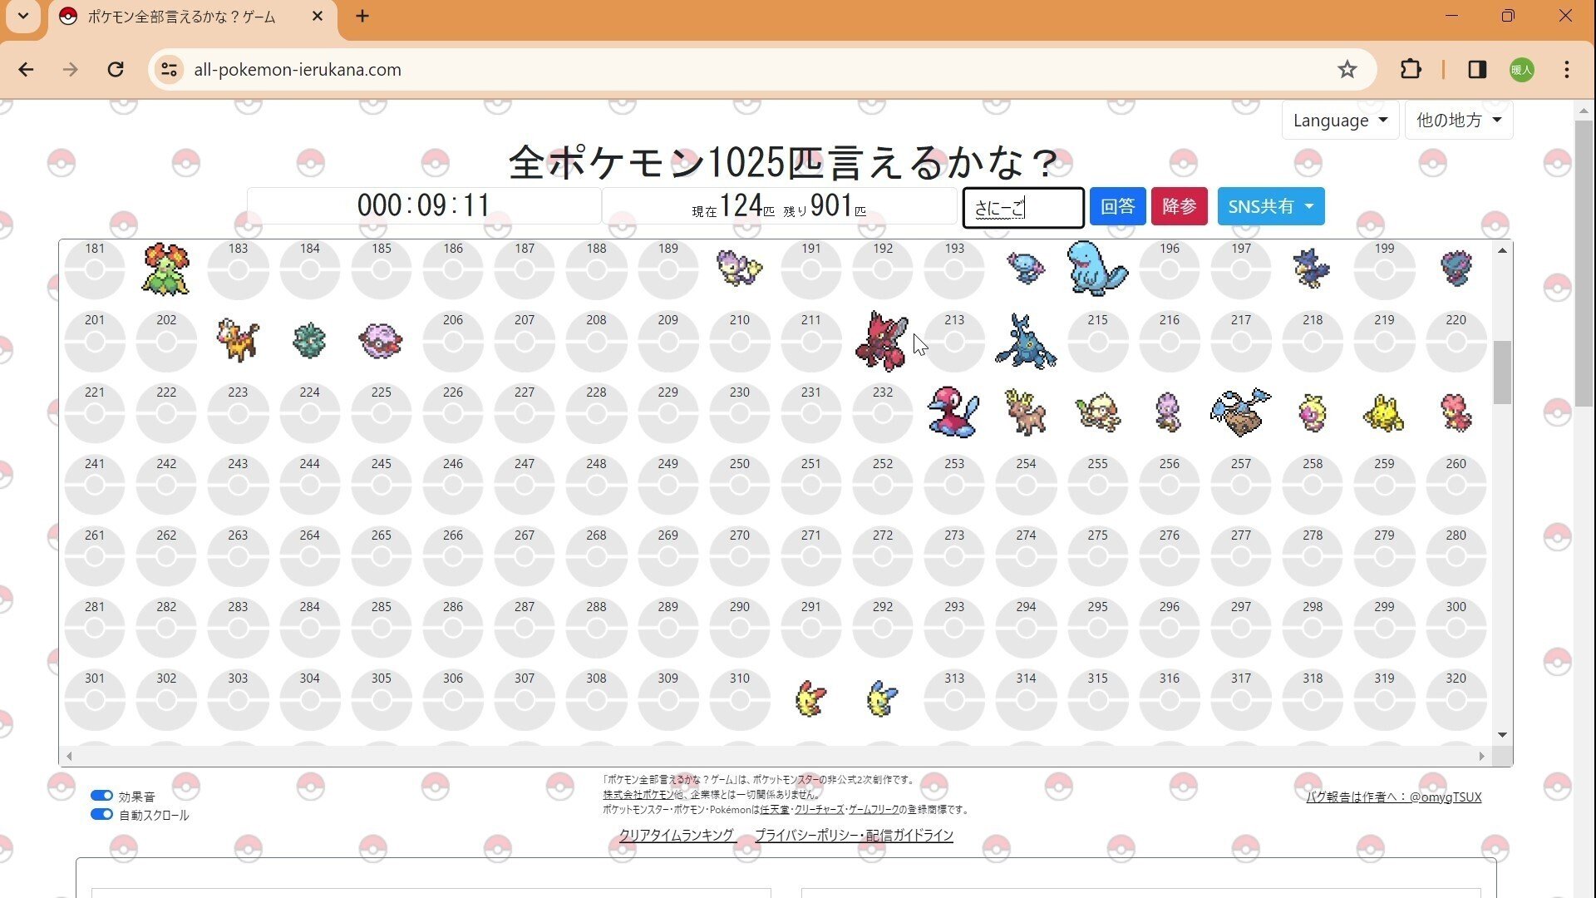Open the SNS共有 share dropdown
This screenshot has height=898, width=1596.
pos(1270,206)
